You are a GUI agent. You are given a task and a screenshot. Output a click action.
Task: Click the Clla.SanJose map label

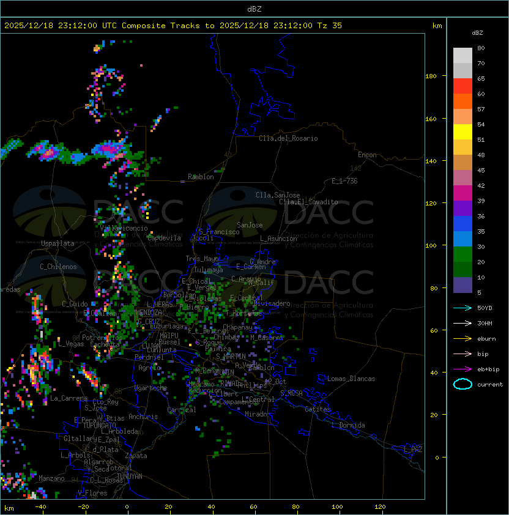coord(278,195)
